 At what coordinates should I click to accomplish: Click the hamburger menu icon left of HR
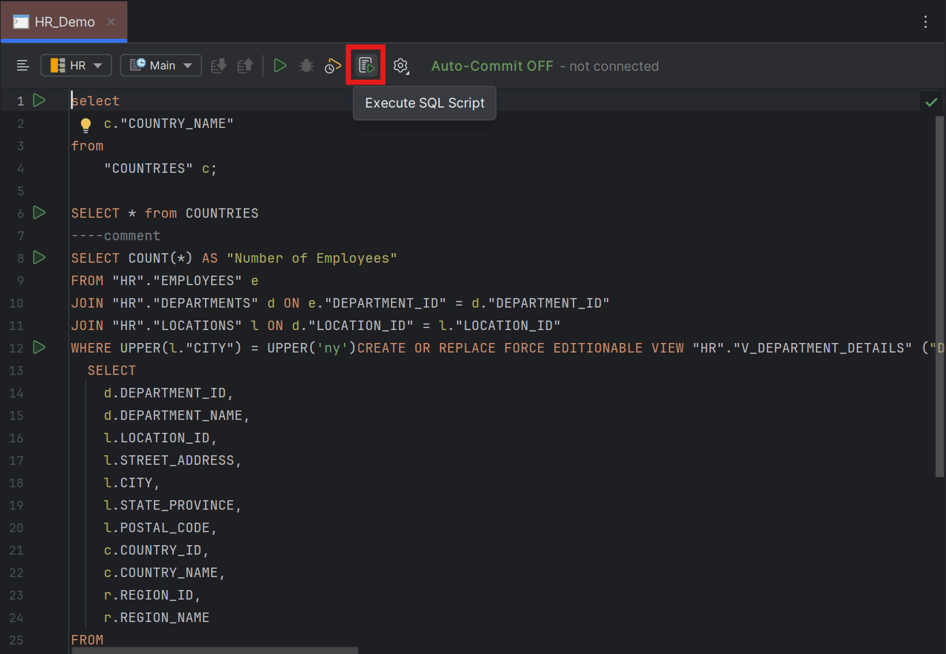(22, 65)
